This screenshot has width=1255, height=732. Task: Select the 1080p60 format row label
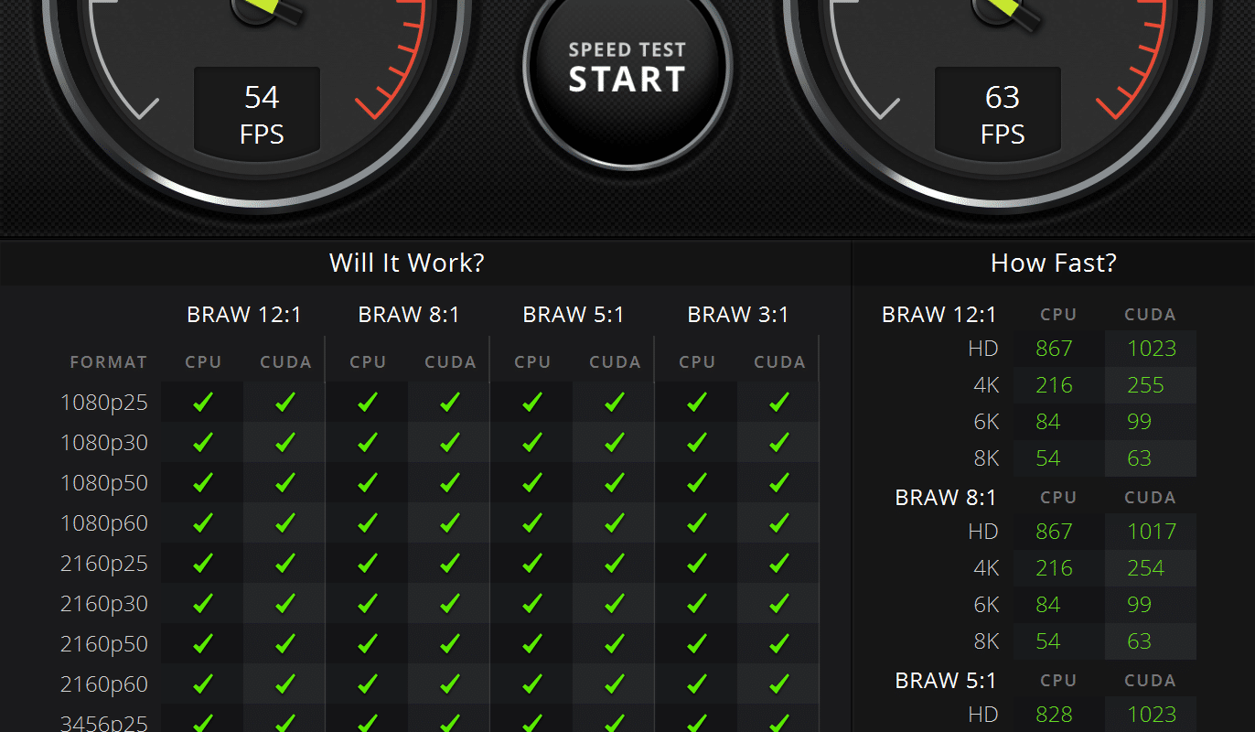(104, 523)
